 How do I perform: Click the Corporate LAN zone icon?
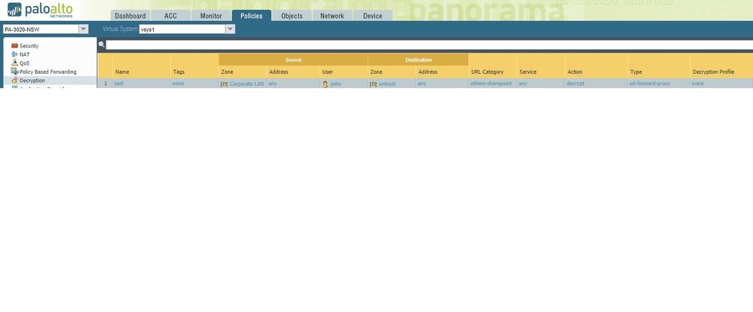click(x=225, y=84)
